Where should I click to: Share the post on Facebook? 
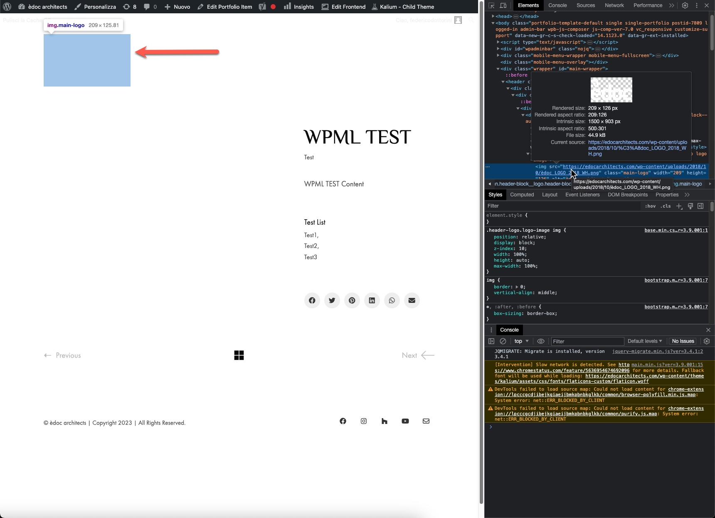(312, 300)
